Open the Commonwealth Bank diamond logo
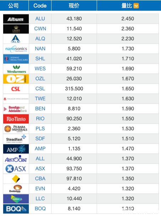The width and height of the screenshot is (161, 216). tap(16, 179)
